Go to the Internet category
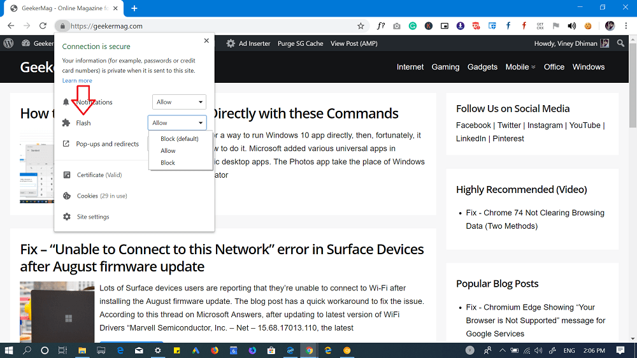The width and height of the screenshot is (637, 358). click(410, 67)
